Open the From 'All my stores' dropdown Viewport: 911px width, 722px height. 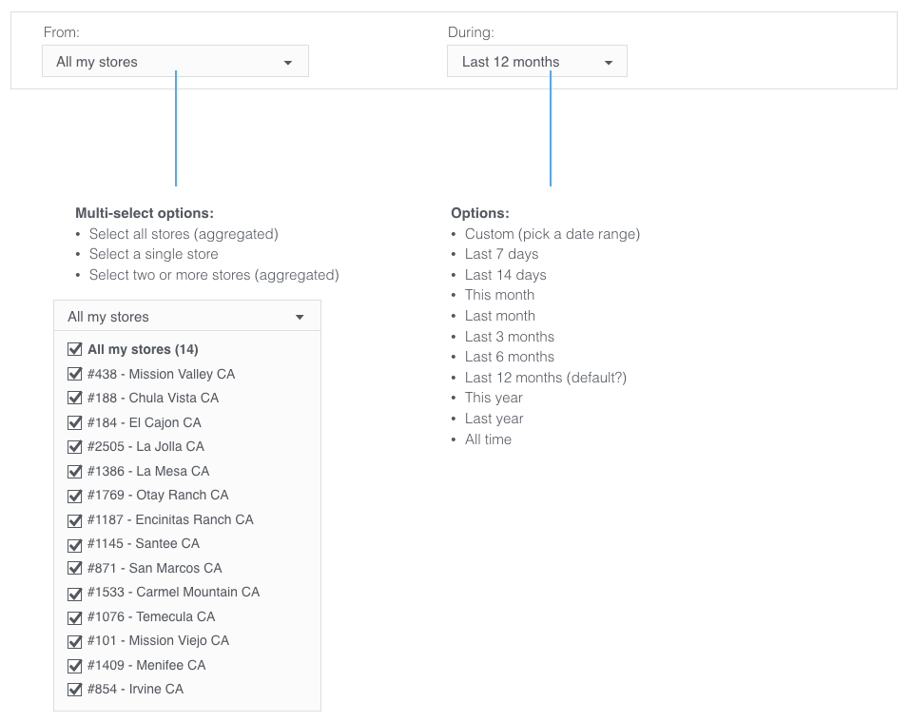(176, 61)
